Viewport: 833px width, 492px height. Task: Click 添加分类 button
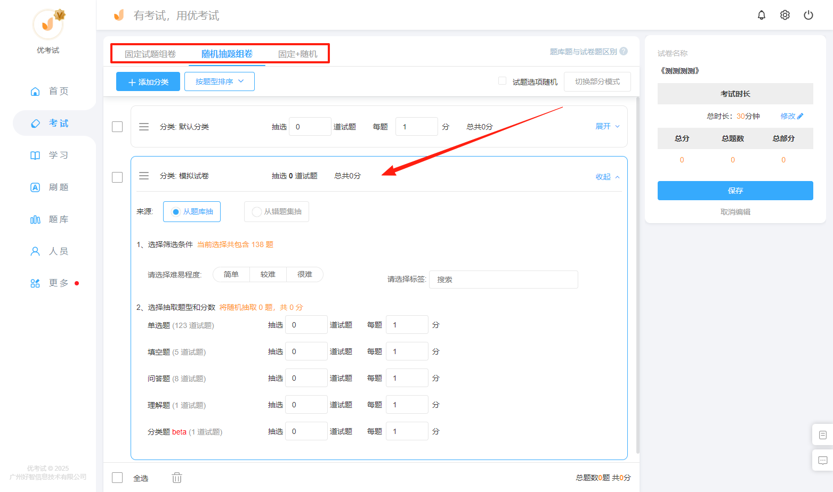click(148, 81)
